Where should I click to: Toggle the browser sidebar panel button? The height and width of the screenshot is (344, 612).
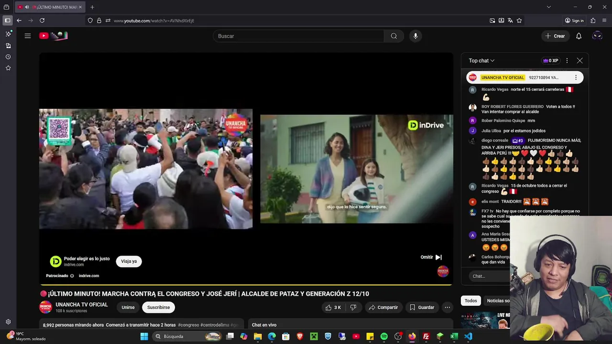tap(8, 21)
